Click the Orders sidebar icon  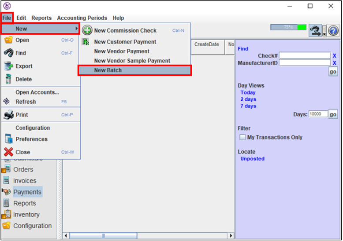pos(6,169)
